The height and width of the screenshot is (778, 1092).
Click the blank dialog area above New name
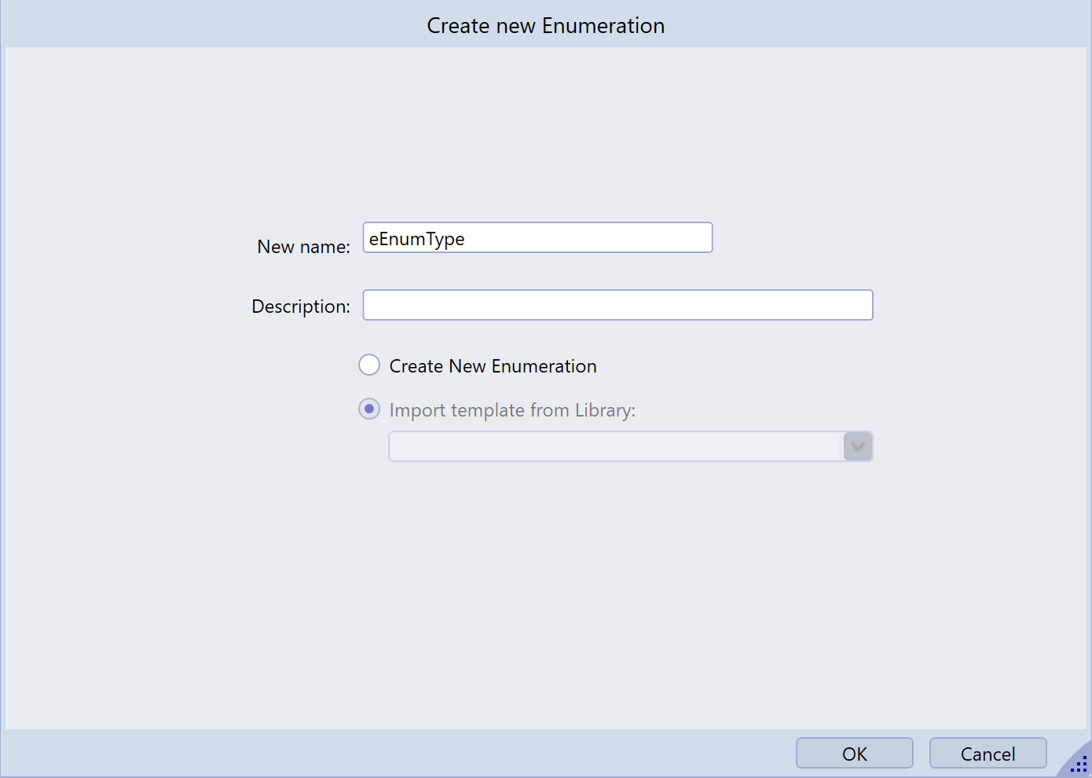click(545, 134)
